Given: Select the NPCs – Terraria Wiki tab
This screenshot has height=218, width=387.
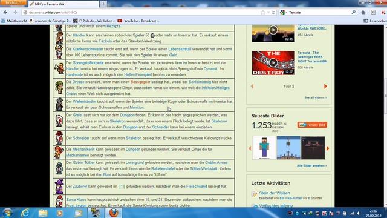Looking at the screenshot, I should (63, 4).
